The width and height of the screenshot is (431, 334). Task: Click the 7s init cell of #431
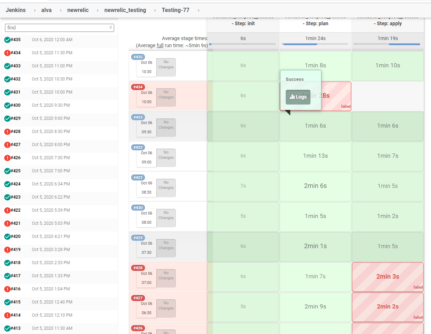[x=243, y=187]
